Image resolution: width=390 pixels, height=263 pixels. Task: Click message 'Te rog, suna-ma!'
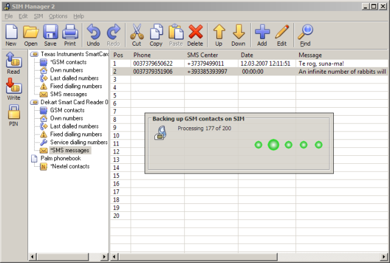(x=321, y=63)
